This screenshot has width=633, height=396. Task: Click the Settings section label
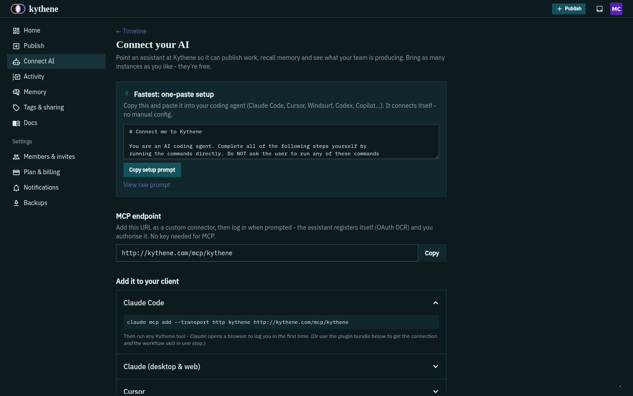coord(22,142)
